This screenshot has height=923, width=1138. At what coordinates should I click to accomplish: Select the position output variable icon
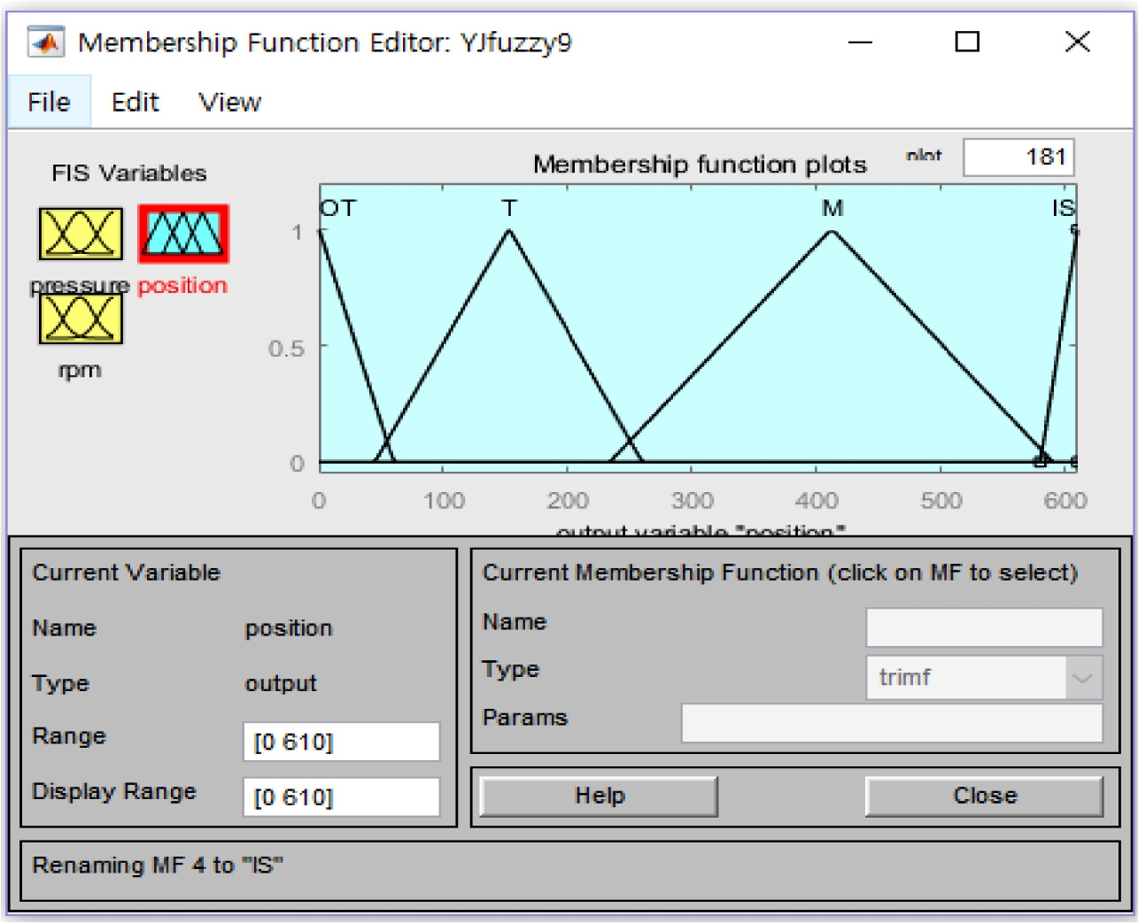183,235
